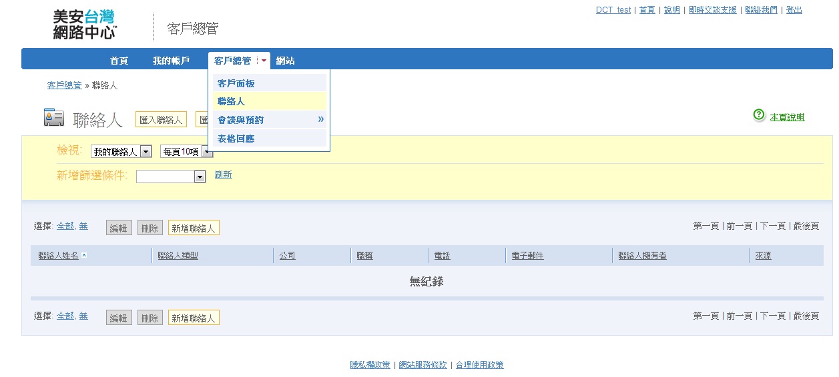
Task: Click bottom 下一頁 pagination text
Action: pos(773,316)
